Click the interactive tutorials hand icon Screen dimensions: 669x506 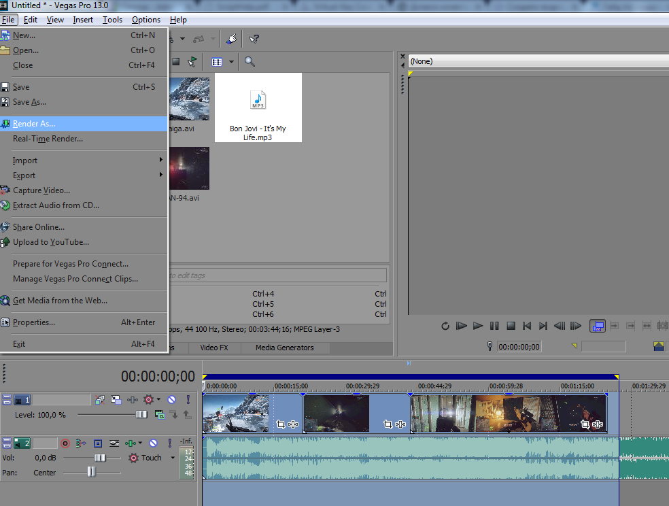tap(232, 39)
